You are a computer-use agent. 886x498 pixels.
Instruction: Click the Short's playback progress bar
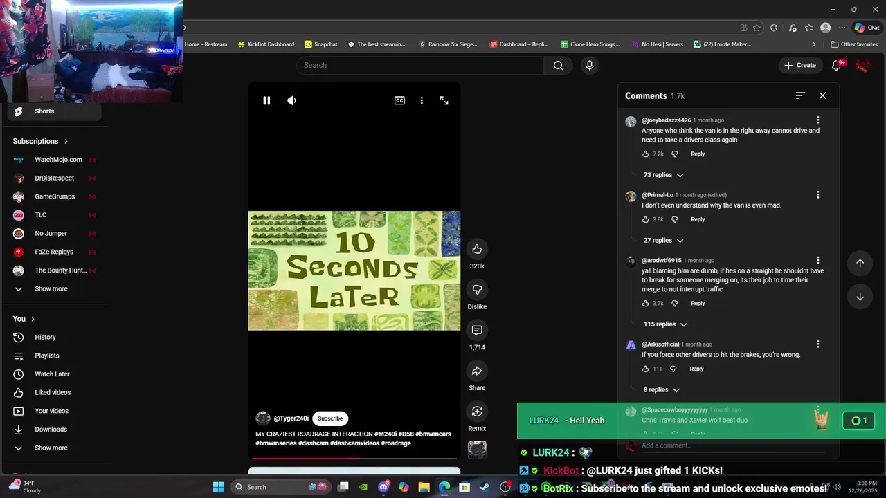[354, 458]
